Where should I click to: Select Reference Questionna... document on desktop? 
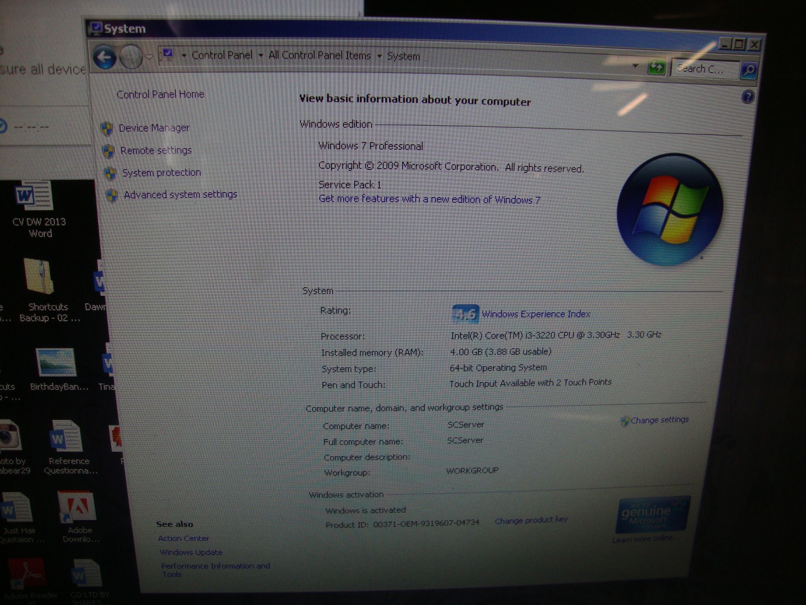click(x=70, y=447)
